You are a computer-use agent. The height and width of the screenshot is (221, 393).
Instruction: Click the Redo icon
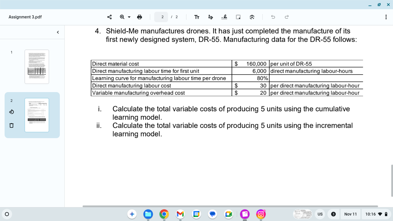[287, 17]
